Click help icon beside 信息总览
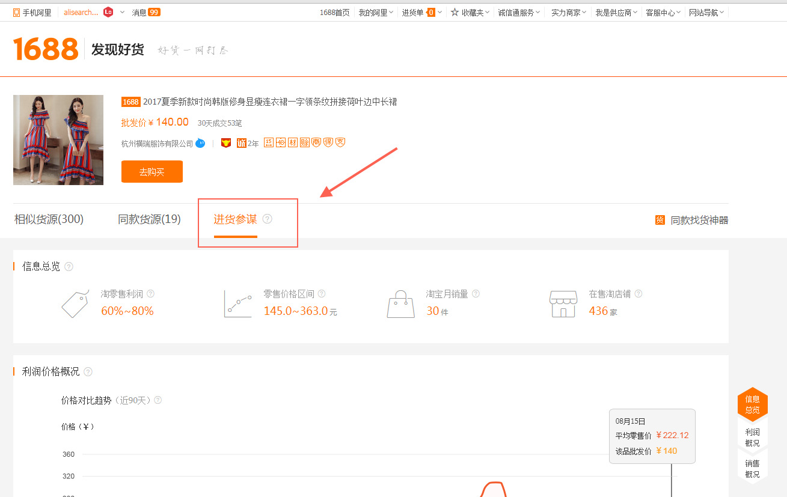The width and height of the screenshot is (787, 497). (x=69, y=266)
